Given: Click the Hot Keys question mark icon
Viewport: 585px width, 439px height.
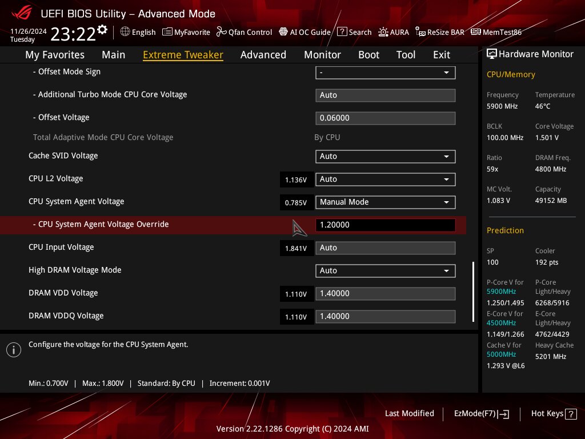Looking at the screenshot, I should pyautogui.click(x=571, y=414).
